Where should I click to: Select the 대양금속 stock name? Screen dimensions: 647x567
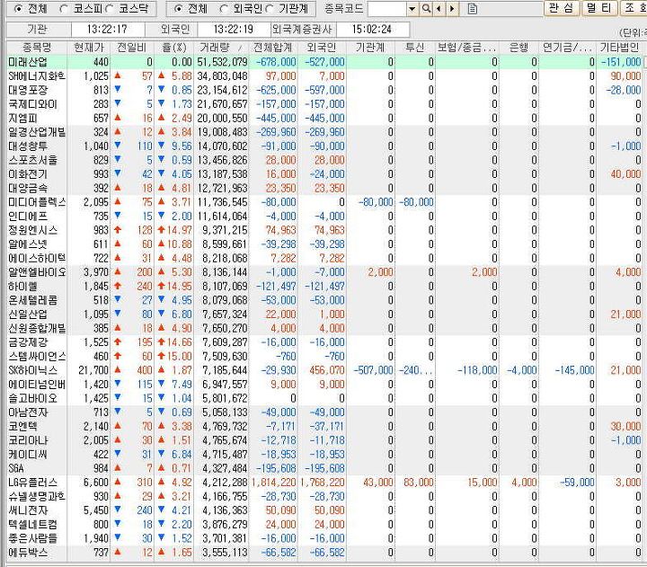pyautogui.click(x=28, y=188)
